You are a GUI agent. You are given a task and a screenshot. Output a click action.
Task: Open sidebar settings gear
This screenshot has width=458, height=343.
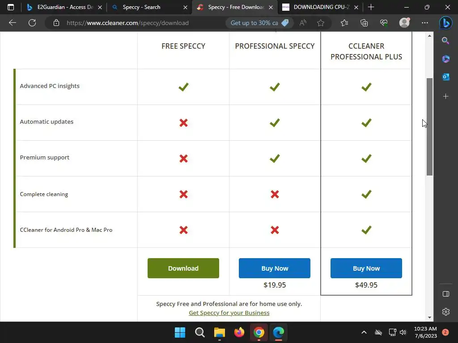pyautogui.click(x=446, y=312)
